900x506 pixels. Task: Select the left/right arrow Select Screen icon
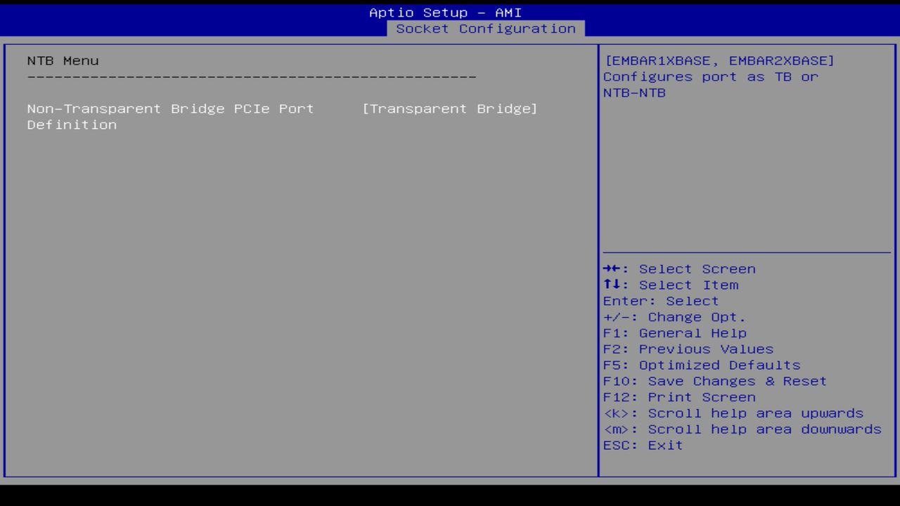pos(613,268)
